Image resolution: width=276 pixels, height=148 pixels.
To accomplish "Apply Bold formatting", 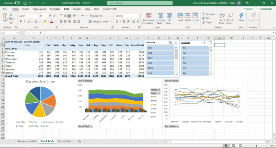I will (21, 21).
